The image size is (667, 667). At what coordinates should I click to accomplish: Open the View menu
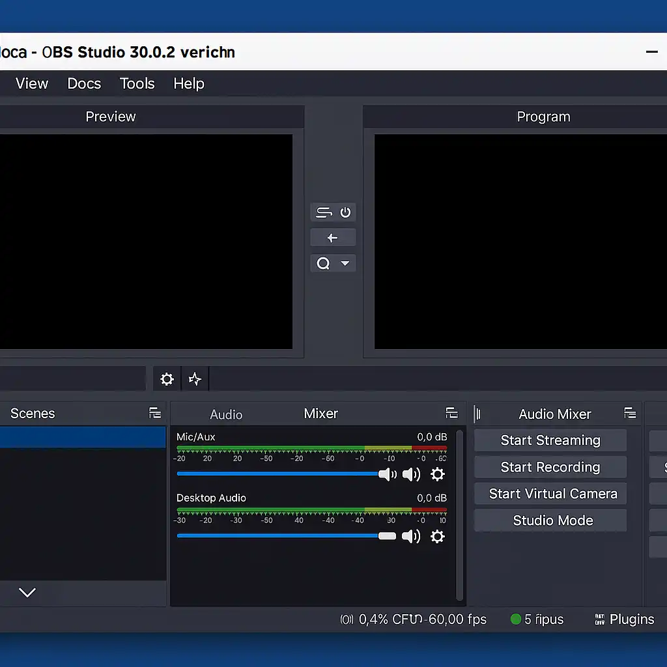pos(32,83)
